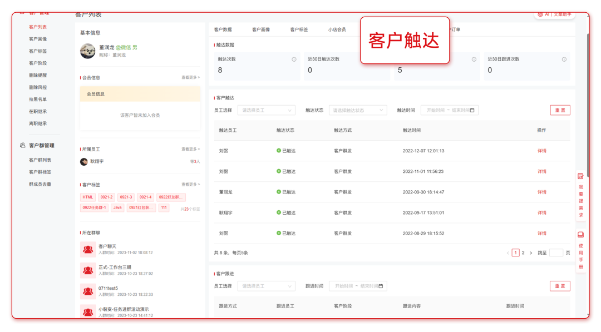Click 董润龙 customer avatar

(87, 51)
